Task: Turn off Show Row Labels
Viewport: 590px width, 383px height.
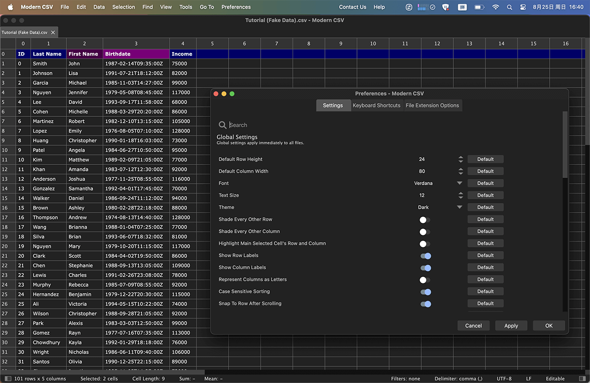Action: [x=426, y=255]
